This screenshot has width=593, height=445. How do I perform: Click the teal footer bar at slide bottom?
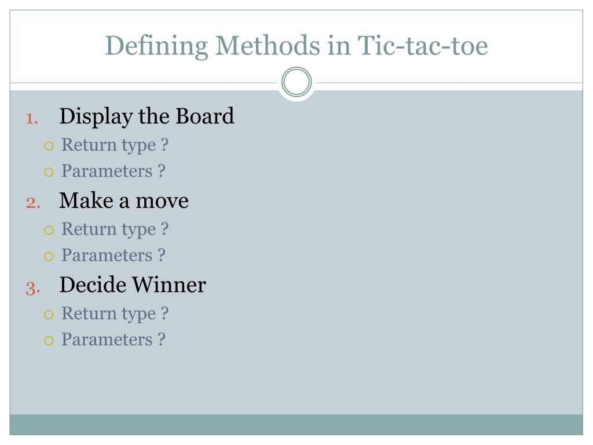tap(296, 425)
